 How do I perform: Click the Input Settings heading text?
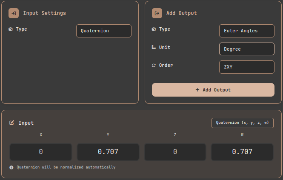click(x=44, y=13)
